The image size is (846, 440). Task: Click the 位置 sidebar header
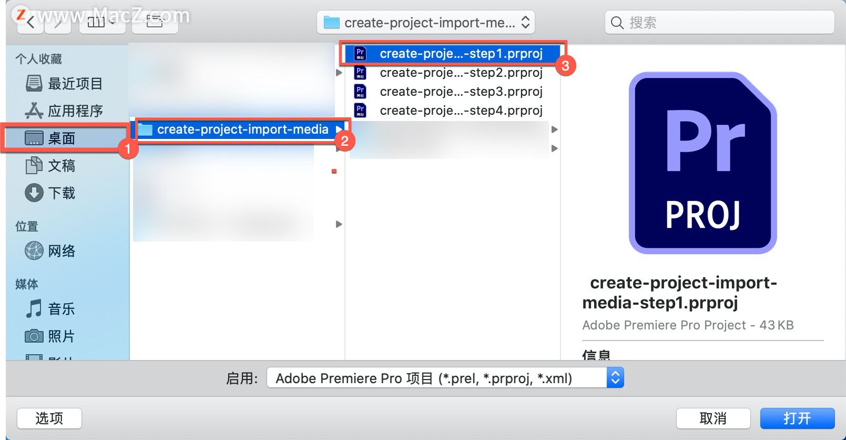[x=27, y=226]
